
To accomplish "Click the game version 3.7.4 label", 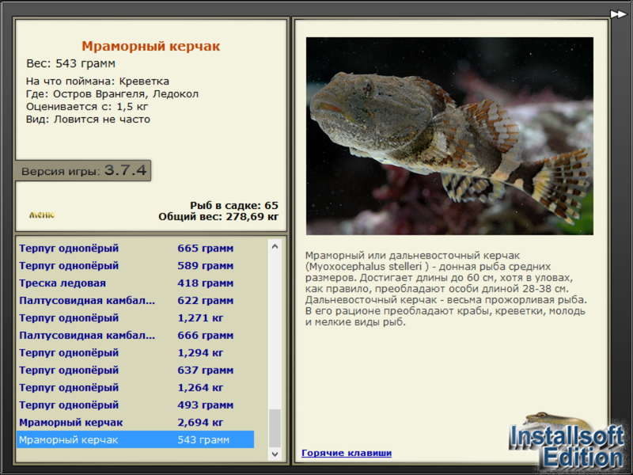I will (83, 171).
